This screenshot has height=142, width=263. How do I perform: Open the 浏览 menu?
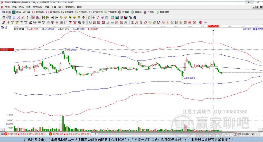point(14,7)
